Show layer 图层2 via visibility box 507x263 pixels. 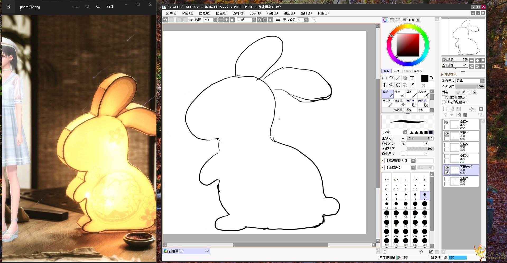(x=447, y=179)
